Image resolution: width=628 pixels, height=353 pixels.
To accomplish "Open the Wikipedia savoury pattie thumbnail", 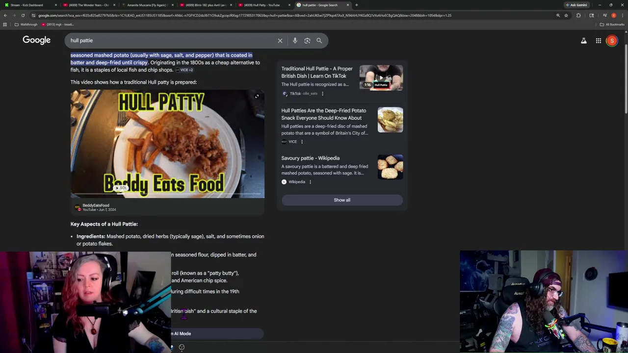I will 391,167.
